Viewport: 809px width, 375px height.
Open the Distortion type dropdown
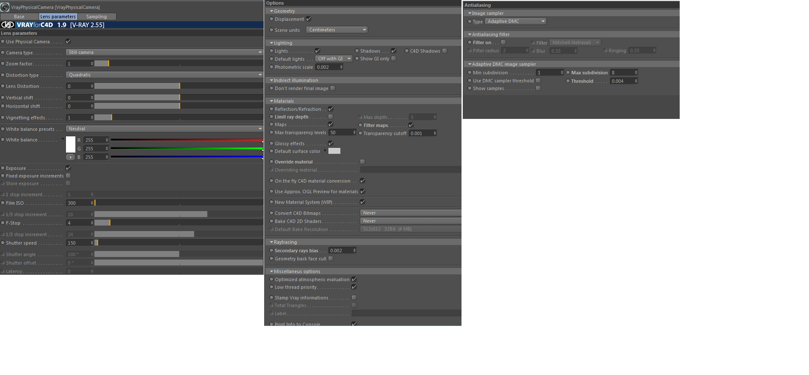165,75
